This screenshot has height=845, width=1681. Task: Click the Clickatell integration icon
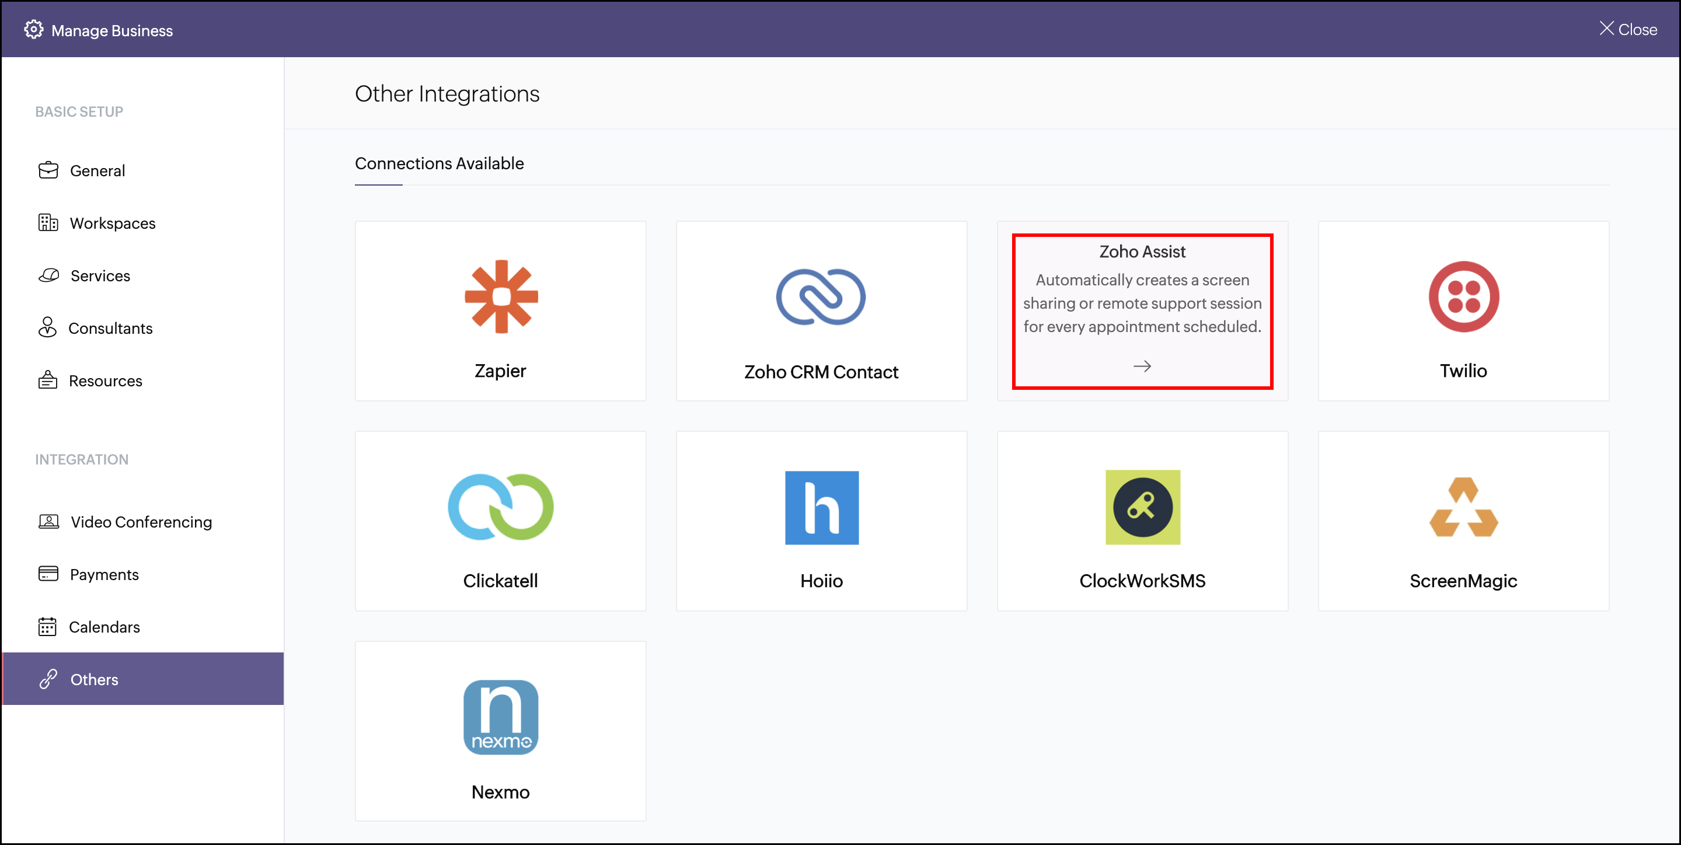pyautogui.click(x=500, y=507)
